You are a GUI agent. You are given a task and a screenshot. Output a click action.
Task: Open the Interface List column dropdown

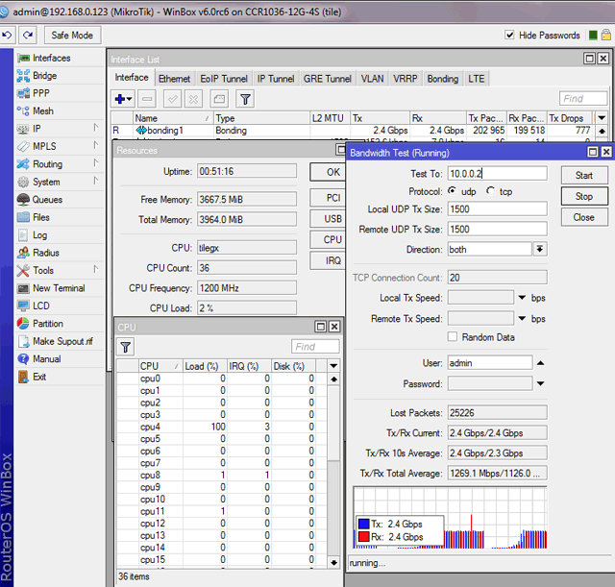pos(602,118)
